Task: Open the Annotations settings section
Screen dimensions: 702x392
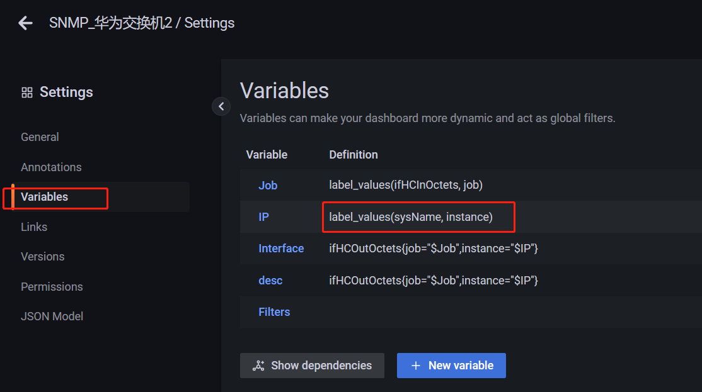Action: pyautogui.click(x=51, y=167)
